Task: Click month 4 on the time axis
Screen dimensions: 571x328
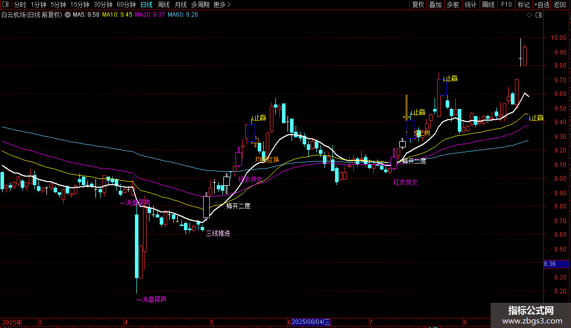Action: [126, 322]
